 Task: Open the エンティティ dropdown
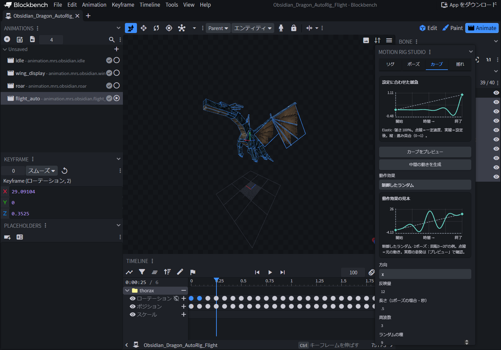(x=253, y=28)
